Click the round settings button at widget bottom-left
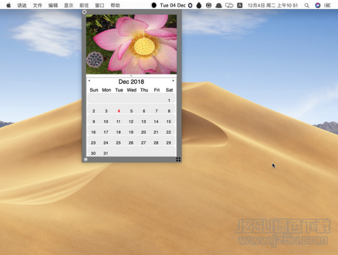Screen dimensions: 338x255 click(86, 159)
